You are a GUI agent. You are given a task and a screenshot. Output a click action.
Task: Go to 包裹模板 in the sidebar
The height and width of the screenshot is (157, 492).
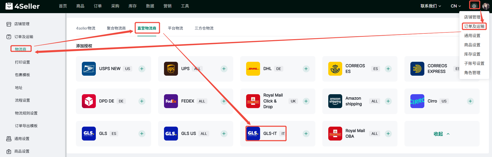22,75
